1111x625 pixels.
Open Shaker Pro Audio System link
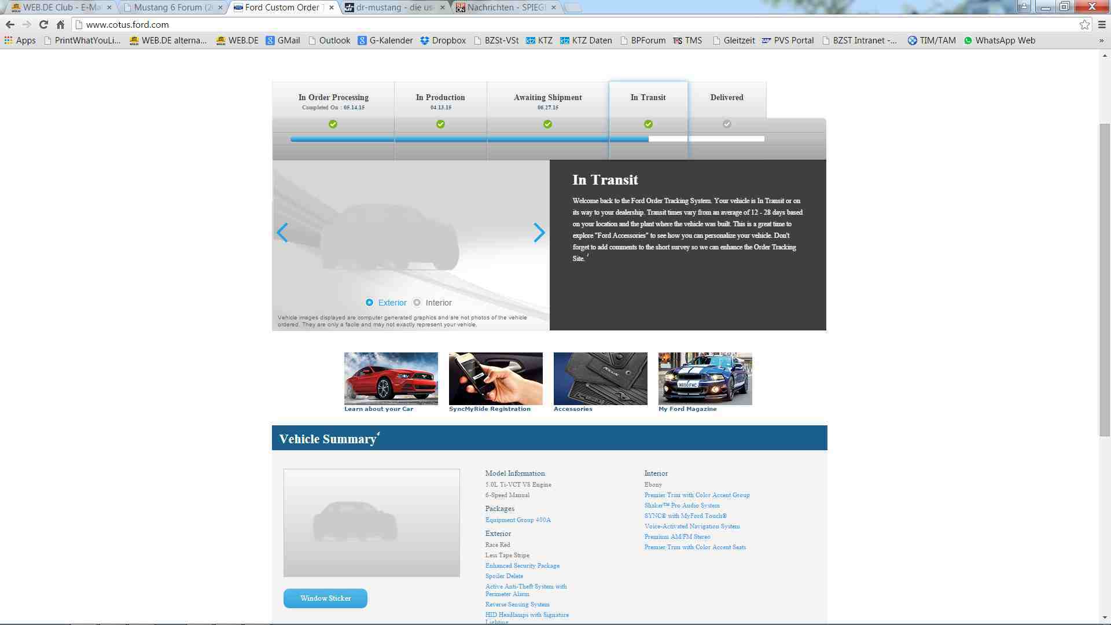pyautogui.click(x=682, y=505)
